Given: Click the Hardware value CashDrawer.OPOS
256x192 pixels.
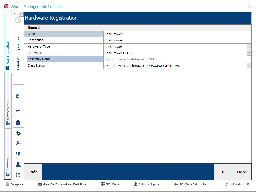Looking at the screenshot, I should 175,53.
